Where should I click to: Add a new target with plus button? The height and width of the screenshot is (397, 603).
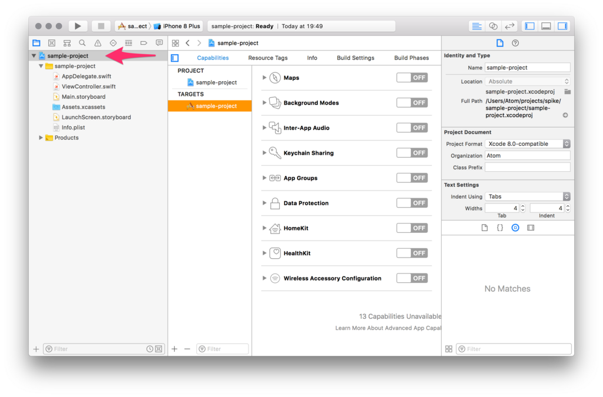click(x=174, y=349)
